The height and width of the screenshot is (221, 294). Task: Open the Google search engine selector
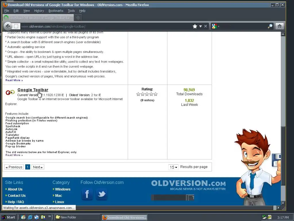(215, 26)
